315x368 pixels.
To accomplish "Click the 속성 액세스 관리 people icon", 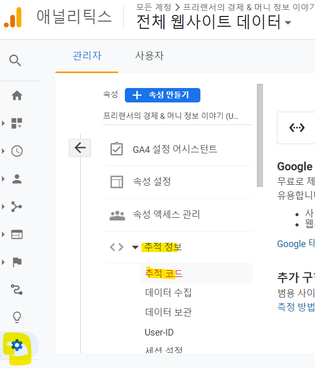I will point(117,216).
